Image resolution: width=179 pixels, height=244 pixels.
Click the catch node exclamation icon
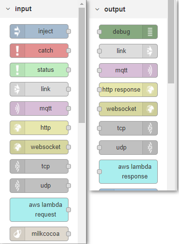[17, 51]
